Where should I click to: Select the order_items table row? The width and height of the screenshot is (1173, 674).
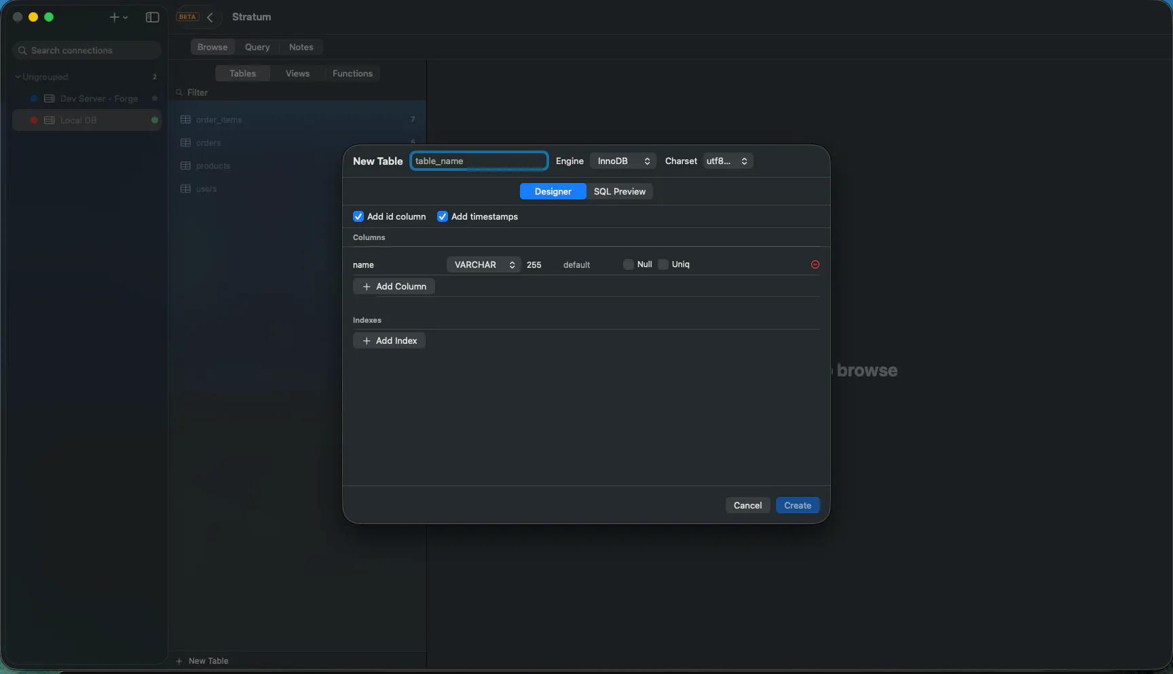pos(297,119)
